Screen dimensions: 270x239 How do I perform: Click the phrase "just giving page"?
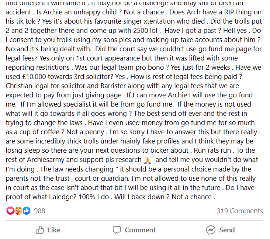pyautogui.click(x=100, y=95)
